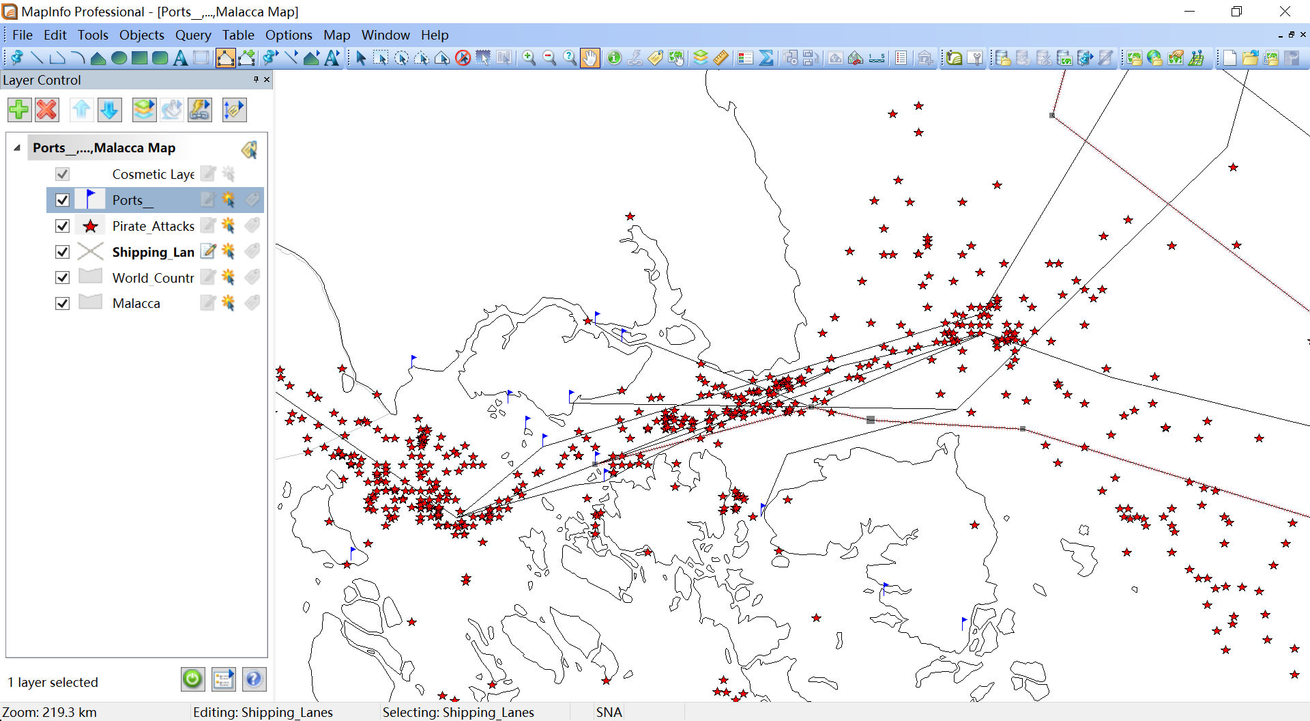Select the Rectangle drawing tool
1310x721 pixels.
point(139,58)
